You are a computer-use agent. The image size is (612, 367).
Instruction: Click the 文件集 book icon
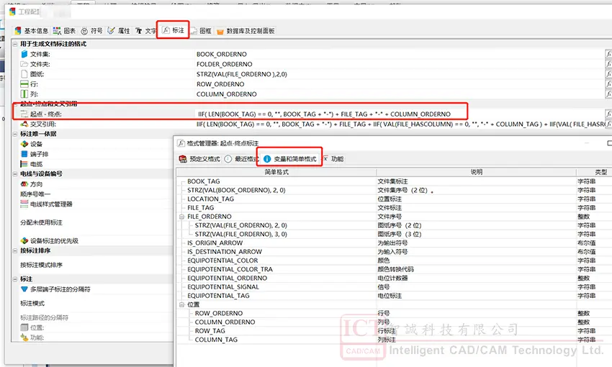pos(24,54)
